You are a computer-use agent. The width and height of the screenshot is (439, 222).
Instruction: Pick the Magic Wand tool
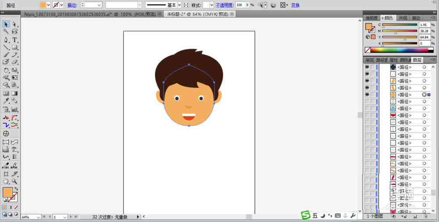6,32
